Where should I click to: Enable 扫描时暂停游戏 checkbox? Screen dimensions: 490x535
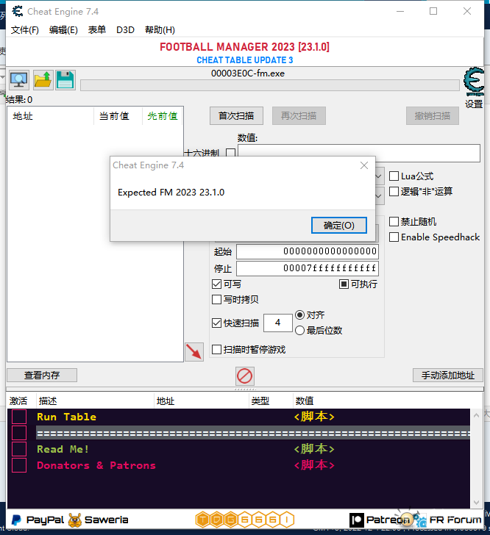pos(216,350)
